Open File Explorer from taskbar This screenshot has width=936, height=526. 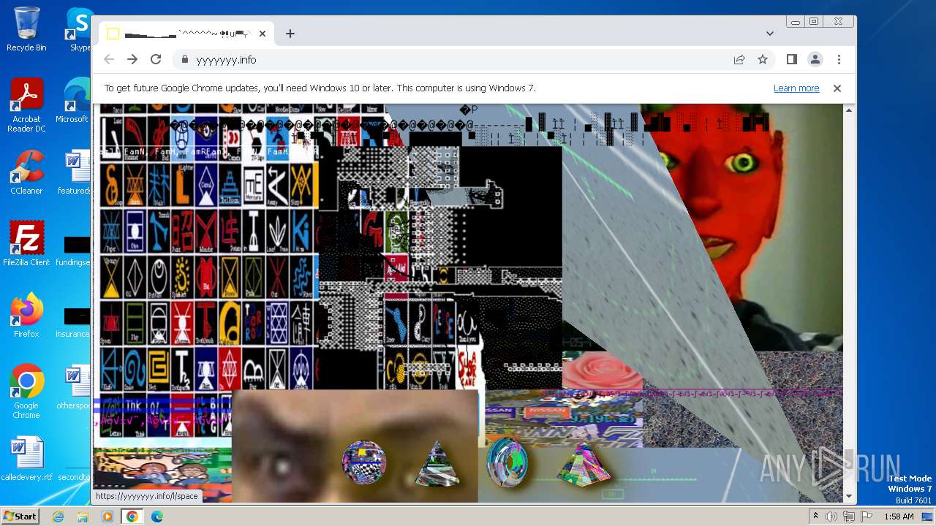83,517
